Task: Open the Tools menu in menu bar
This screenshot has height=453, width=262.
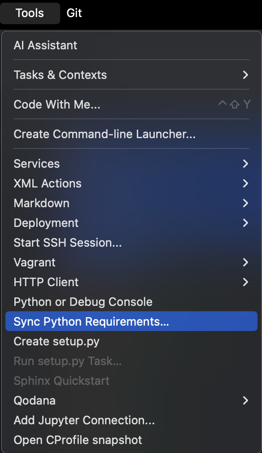Action: (x=30, y=13)
